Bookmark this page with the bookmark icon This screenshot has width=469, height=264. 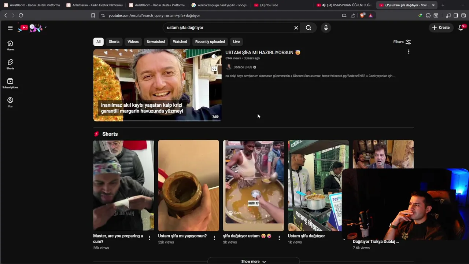pyautogui.click(x=93, y=15)
